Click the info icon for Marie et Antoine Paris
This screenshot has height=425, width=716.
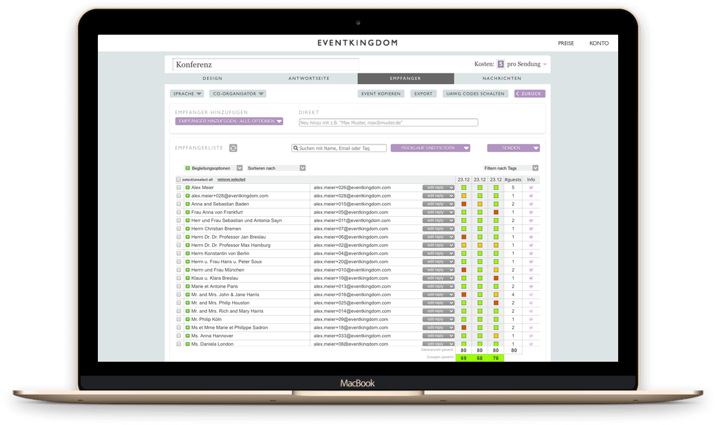click(531, 287)
